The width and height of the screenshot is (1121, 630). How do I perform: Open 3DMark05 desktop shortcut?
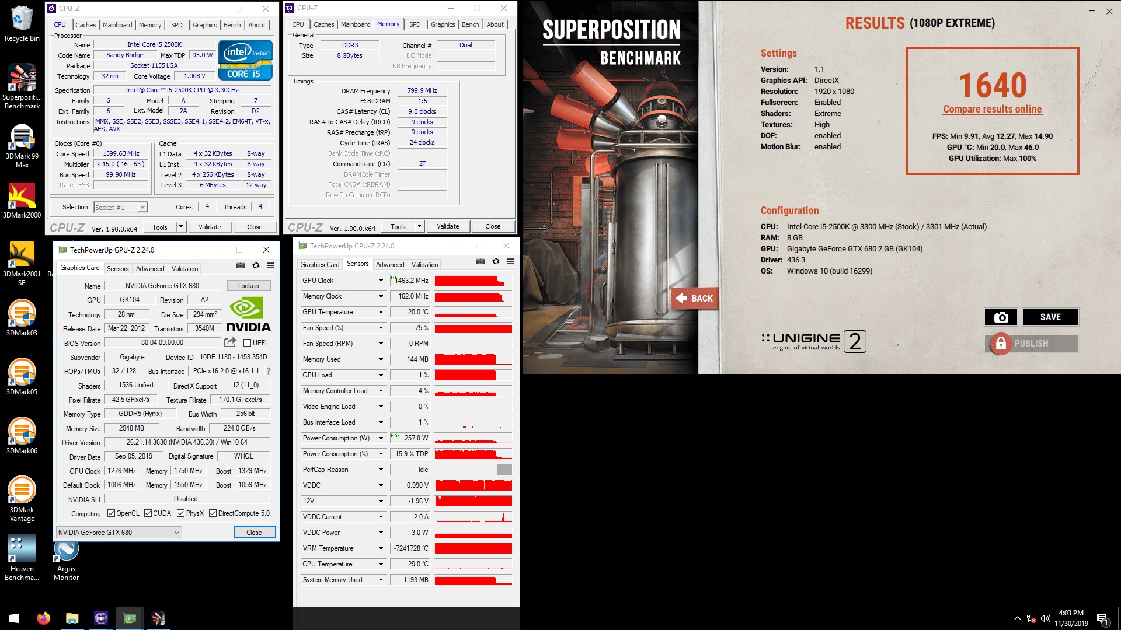(22, 377)
